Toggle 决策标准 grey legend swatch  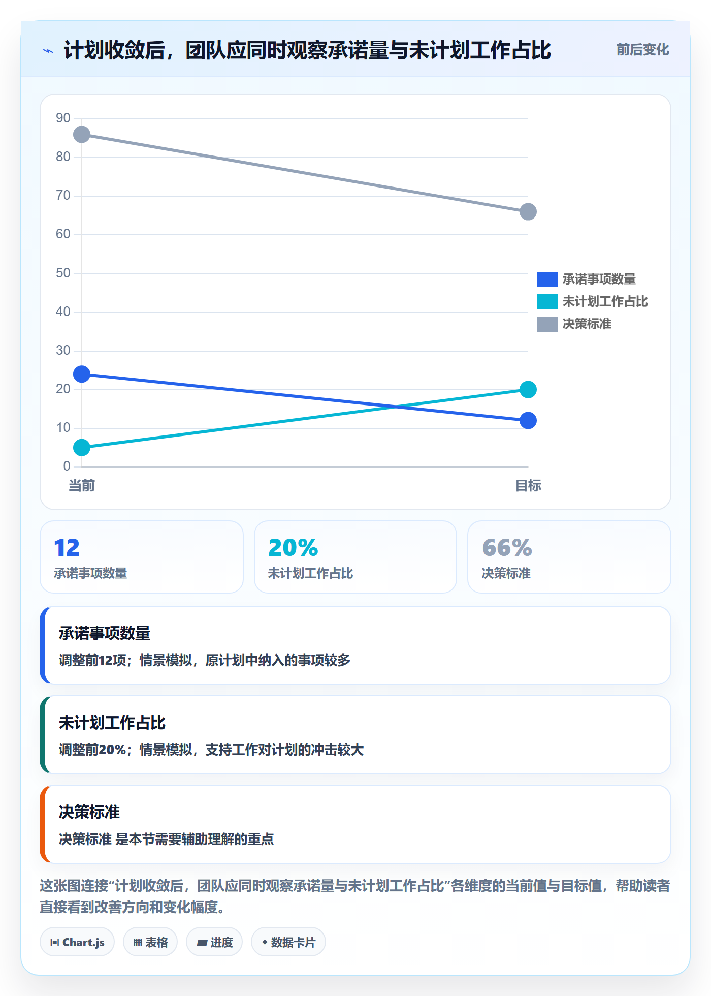[547, 324]
